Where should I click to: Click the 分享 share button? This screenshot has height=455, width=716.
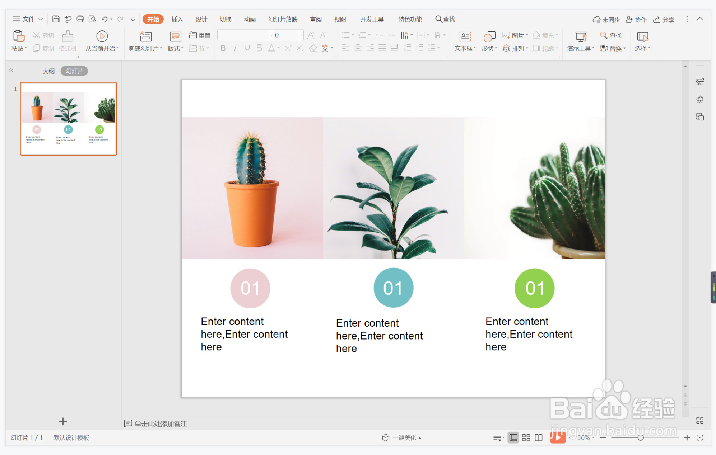[x=664, y=19]
